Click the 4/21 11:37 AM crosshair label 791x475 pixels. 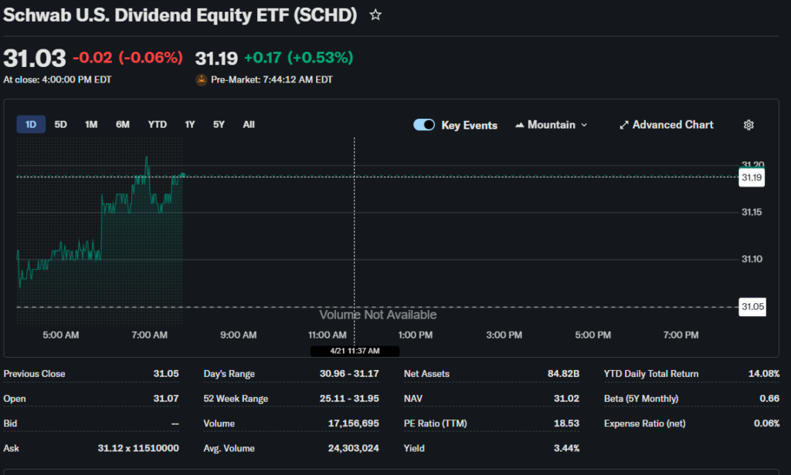coord(355,351)
